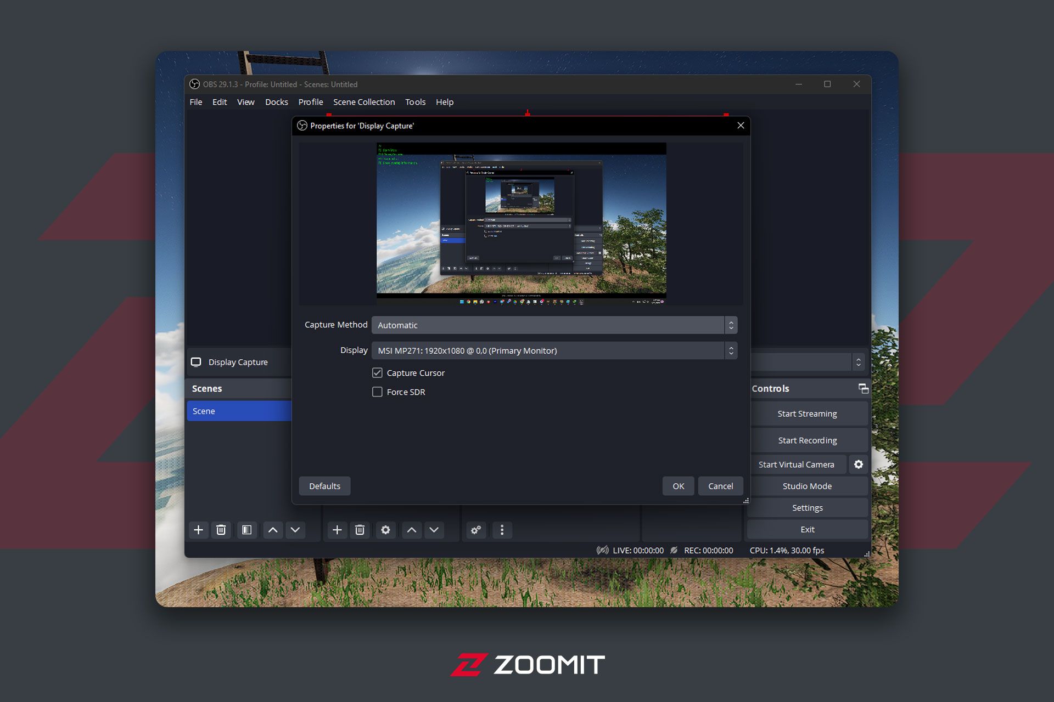This screenshot has width=1054, height=702.
Task: Click Start Recording in Controls
Action: [807, 440]
